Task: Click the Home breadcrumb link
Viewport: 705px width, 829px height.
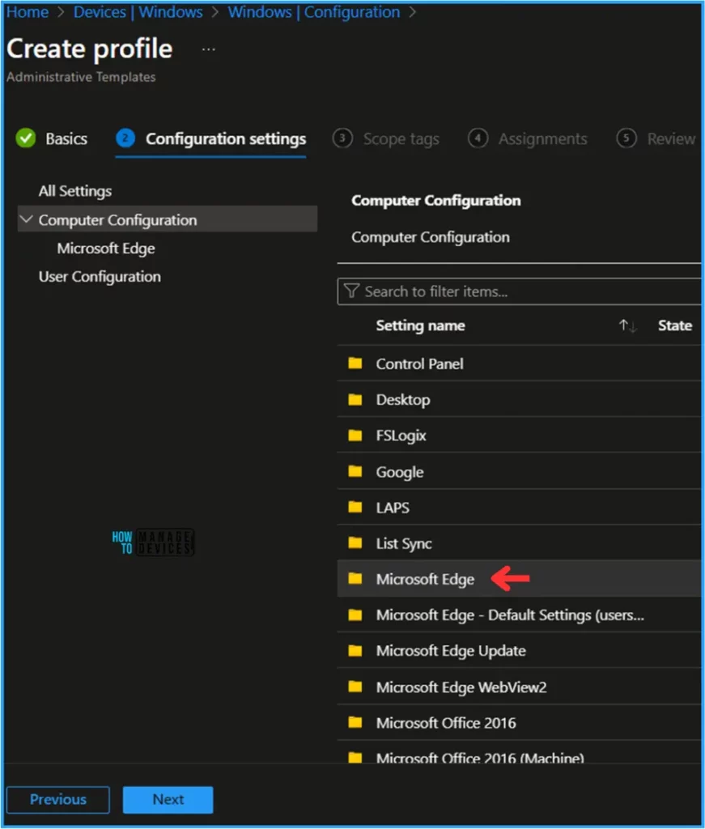Action: click(28, 11)
